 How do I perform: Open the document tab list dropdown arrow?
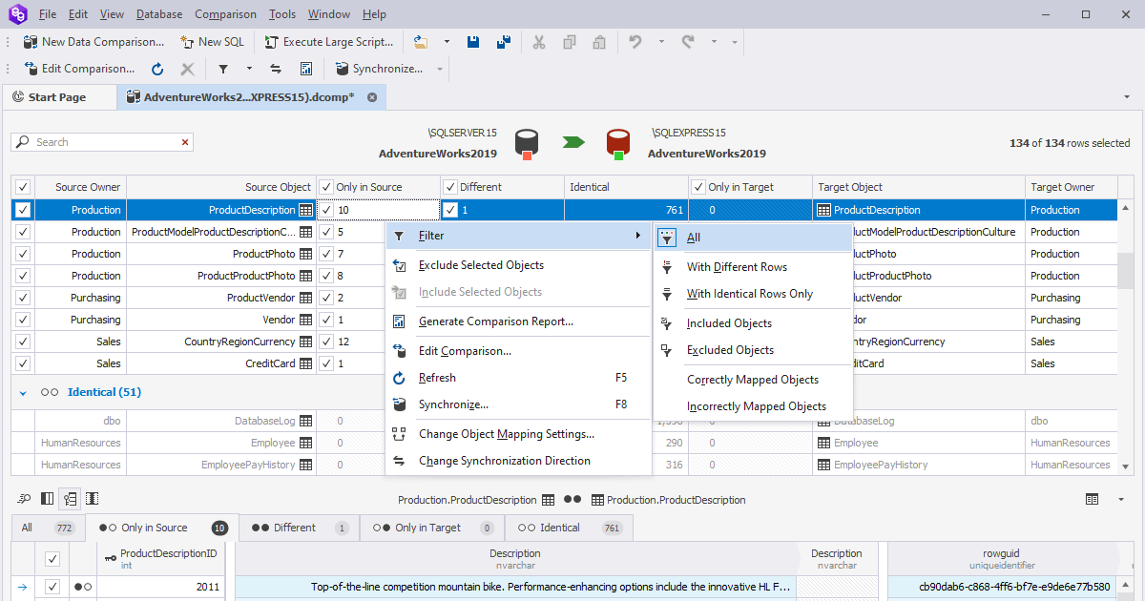coord(1126,97)
